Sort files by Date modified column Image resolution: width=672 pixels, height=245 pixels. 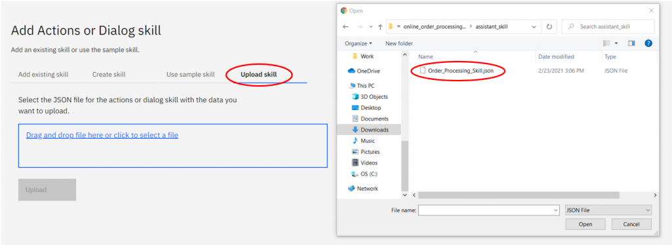pos(557,56)
